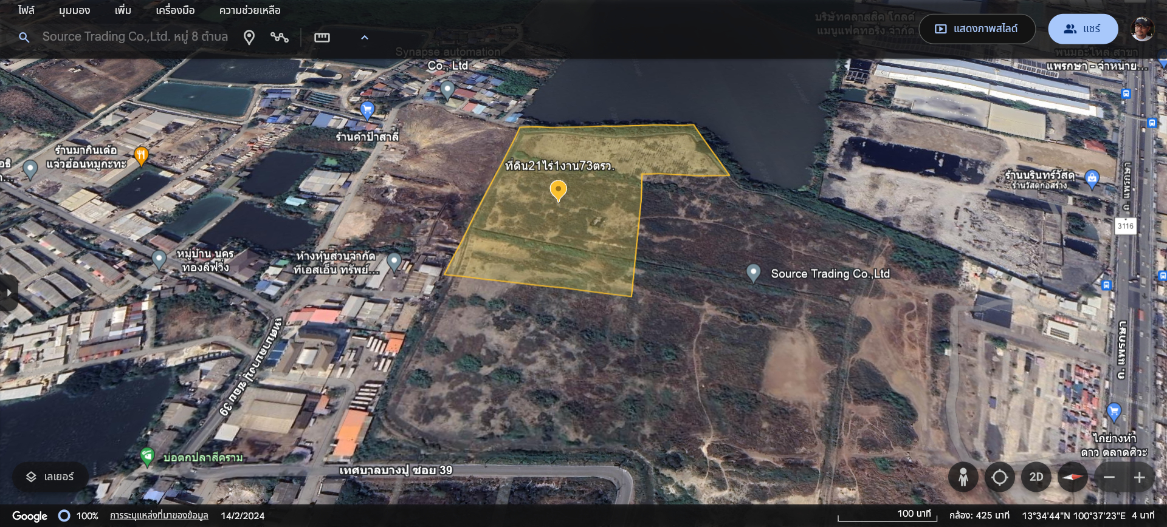Click the แสดงภาพสไลด์ presentation button
Screen dimensions: 1167x527
pyautogui.click(x=977, y=29)
